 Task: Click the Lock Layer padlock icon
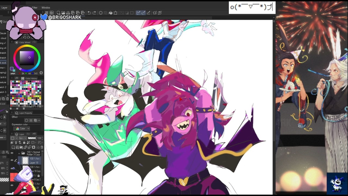(24, 142)
